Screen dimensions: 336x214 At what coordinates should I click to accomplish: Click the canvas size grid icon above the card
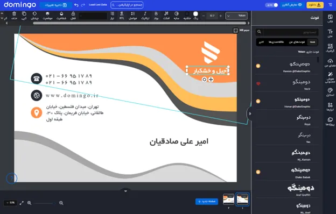coord(235,31)
